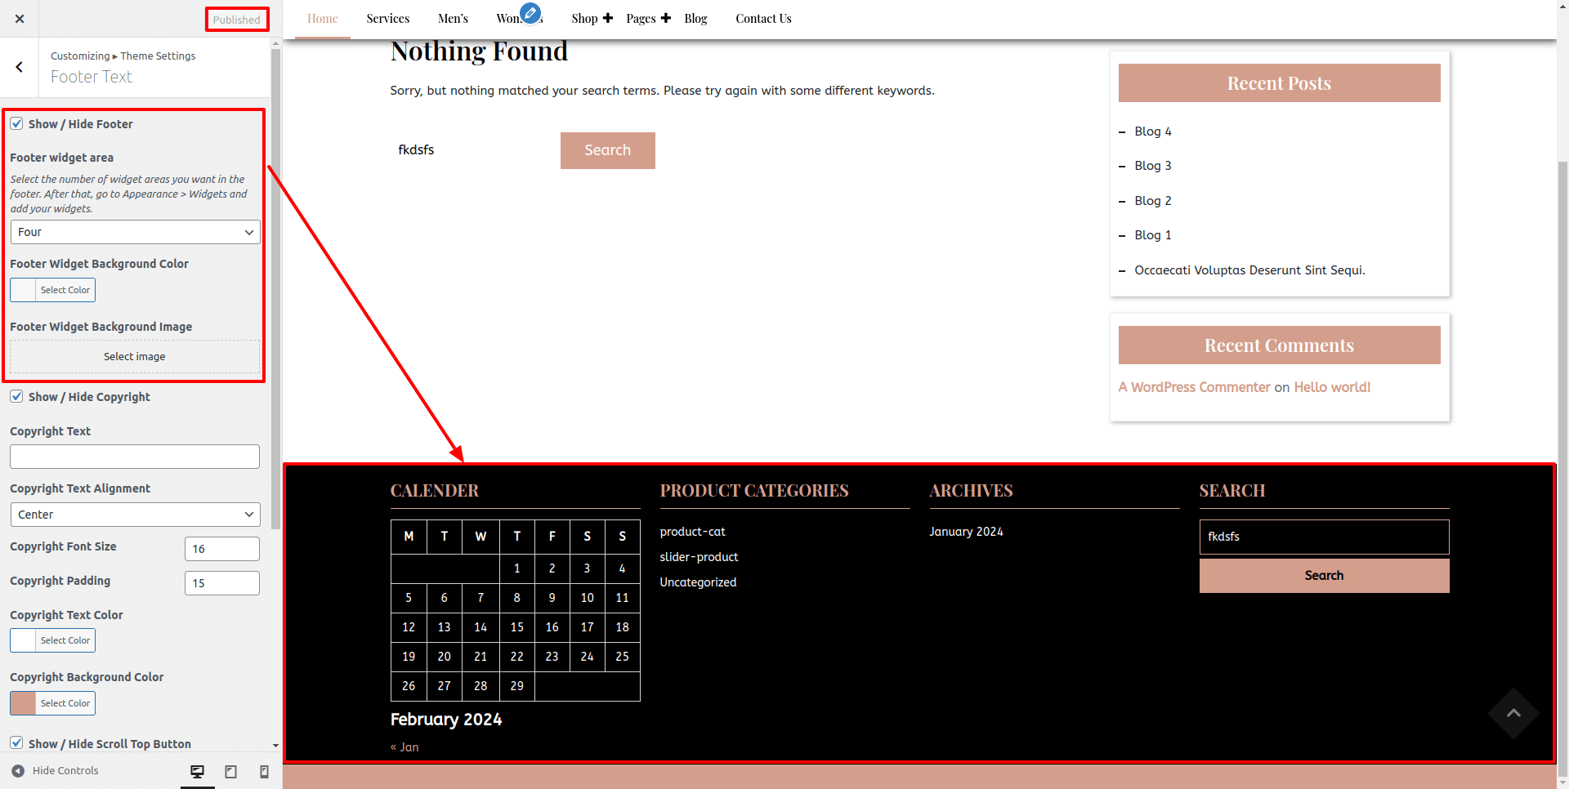Viewport: 1569px width, 789px height.
Task: Collapse panel via Hide Controls icon
Action: pyautogui.click(x=18, y=771)
